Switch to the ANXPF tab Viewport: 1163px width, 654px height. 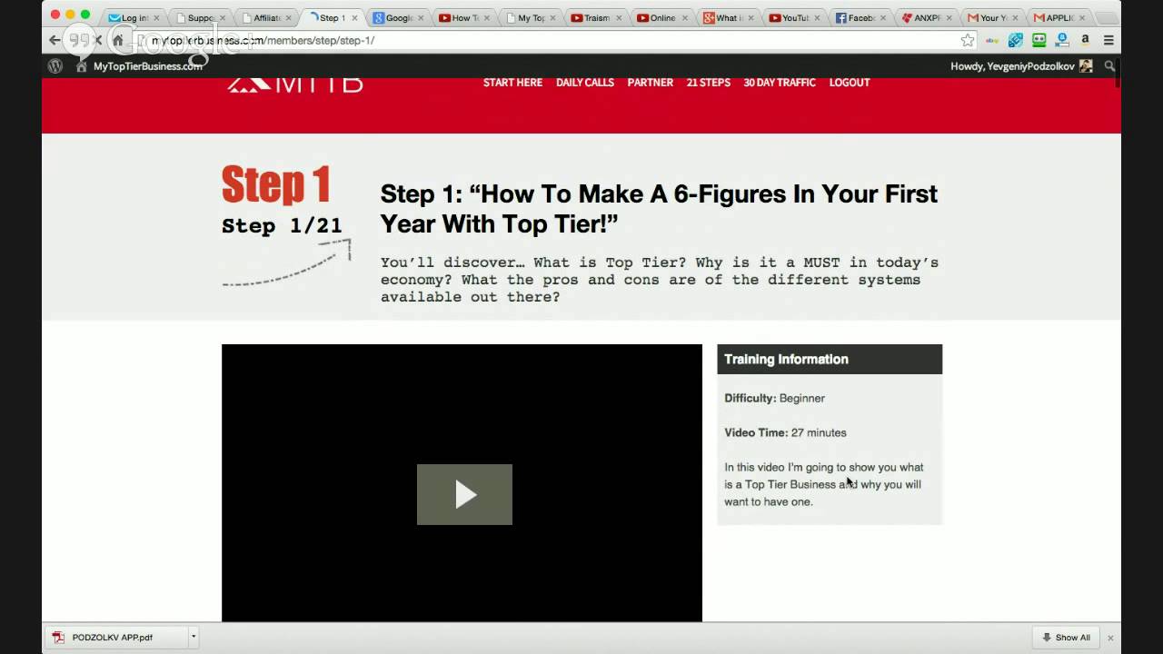pos(926,17)
